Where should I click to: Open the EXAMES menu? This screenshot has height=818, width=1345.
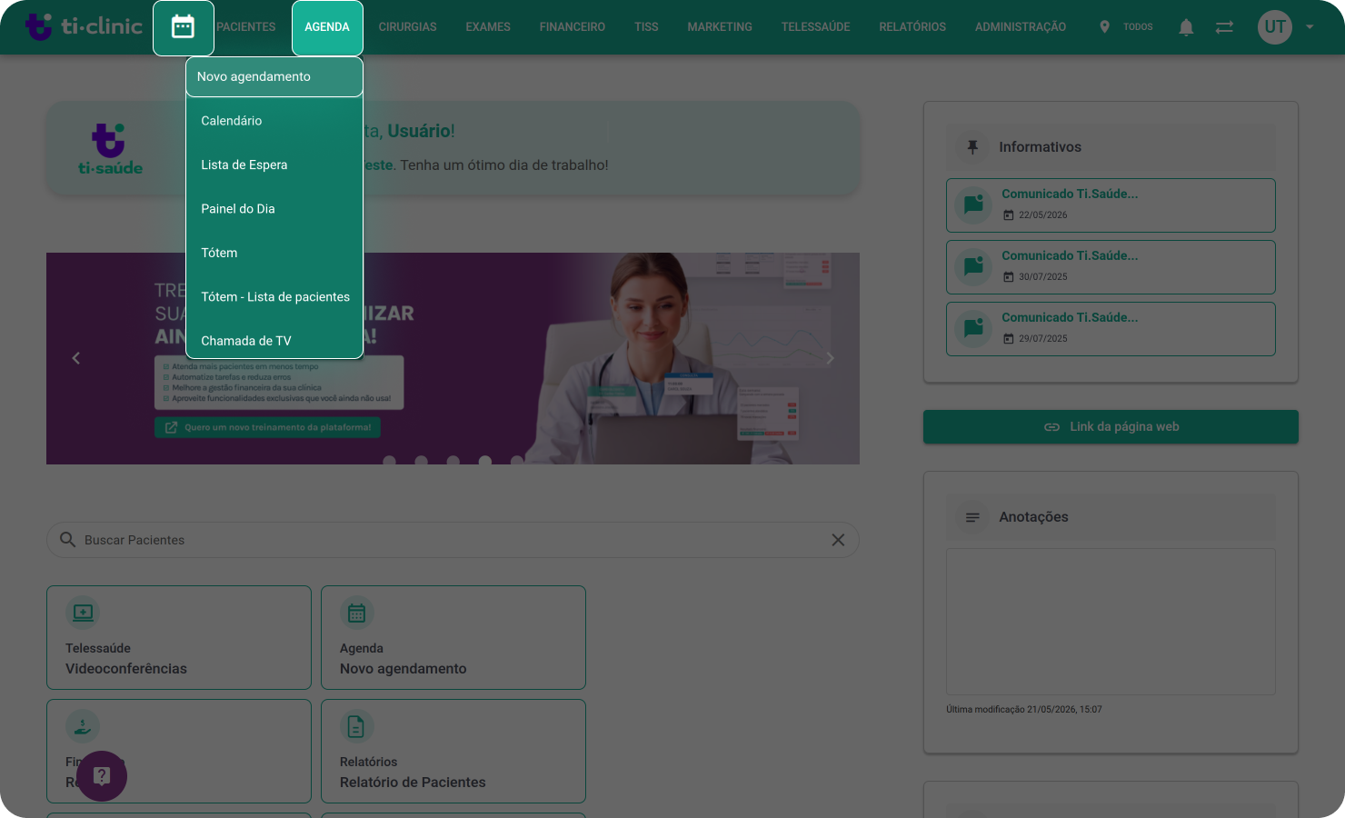click(x=488, y=27)
